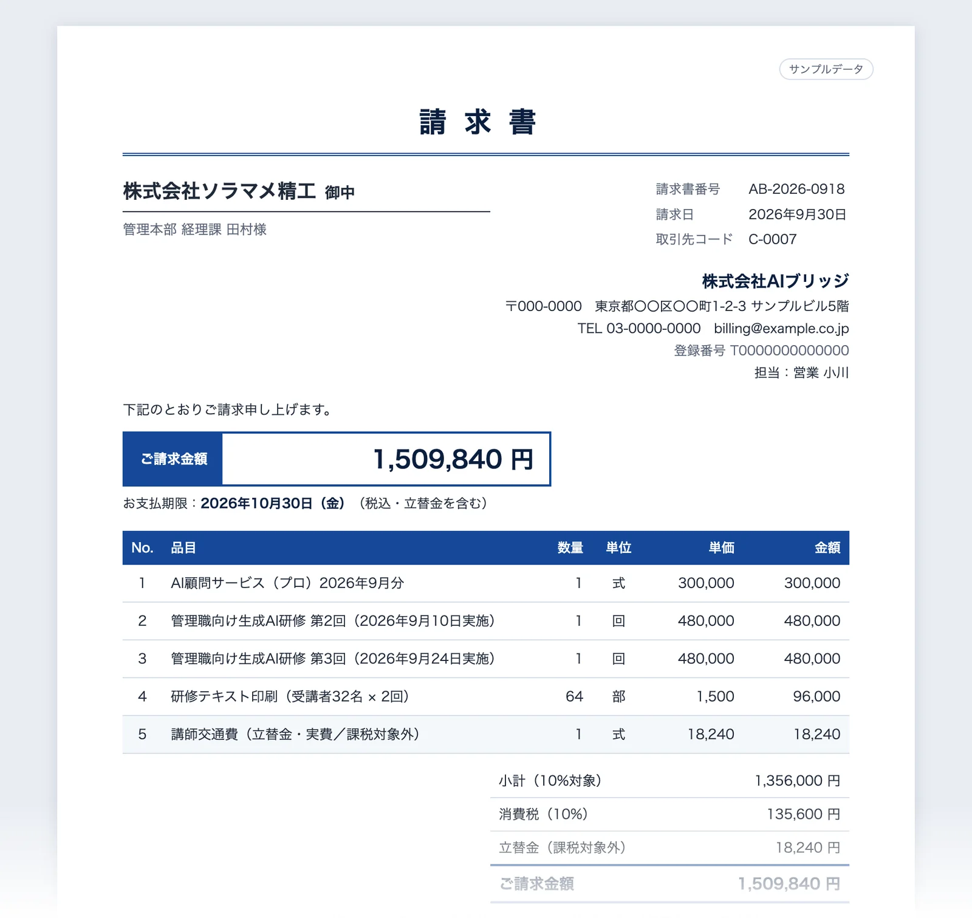Click the 金額 column header
Viewport: 972px width, 918px height.
[827, 548]
